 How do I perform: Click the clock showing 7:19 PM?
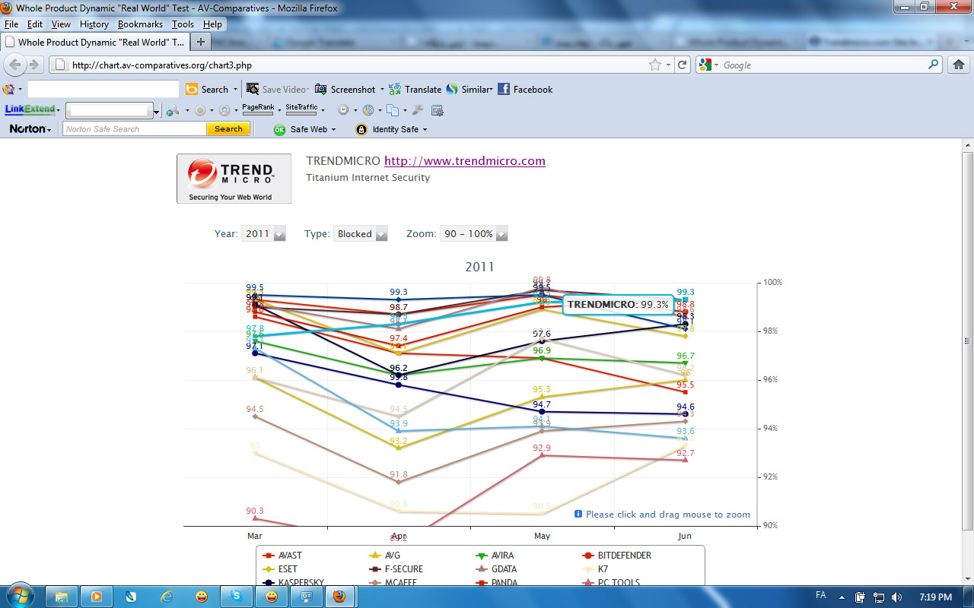point(935,597)
